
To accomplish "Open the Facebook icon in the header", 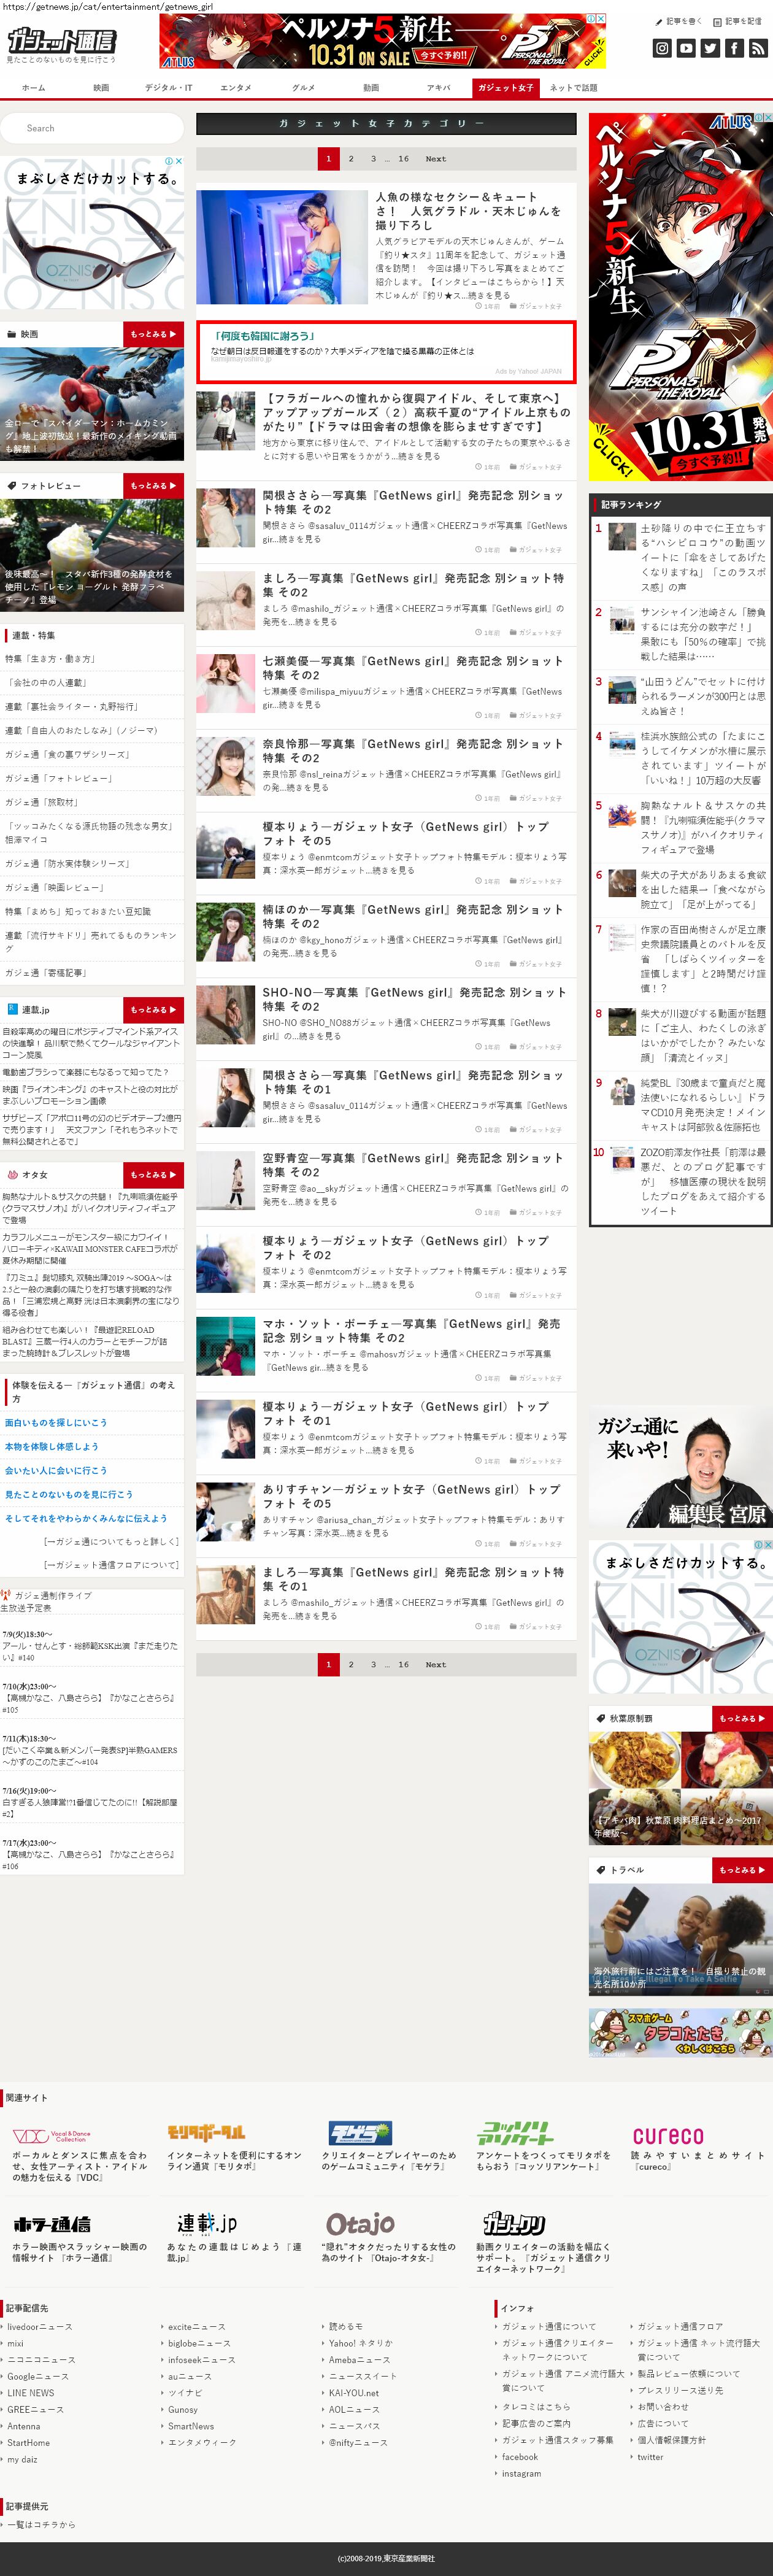I will tap(733, 47).
